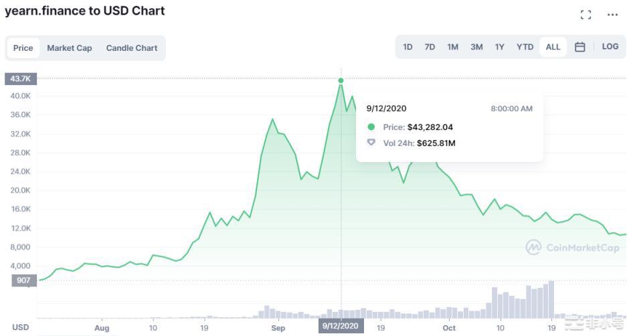Select the ALL time range
The width and height of the screenshot is (629, 336).
click(553, 47)
